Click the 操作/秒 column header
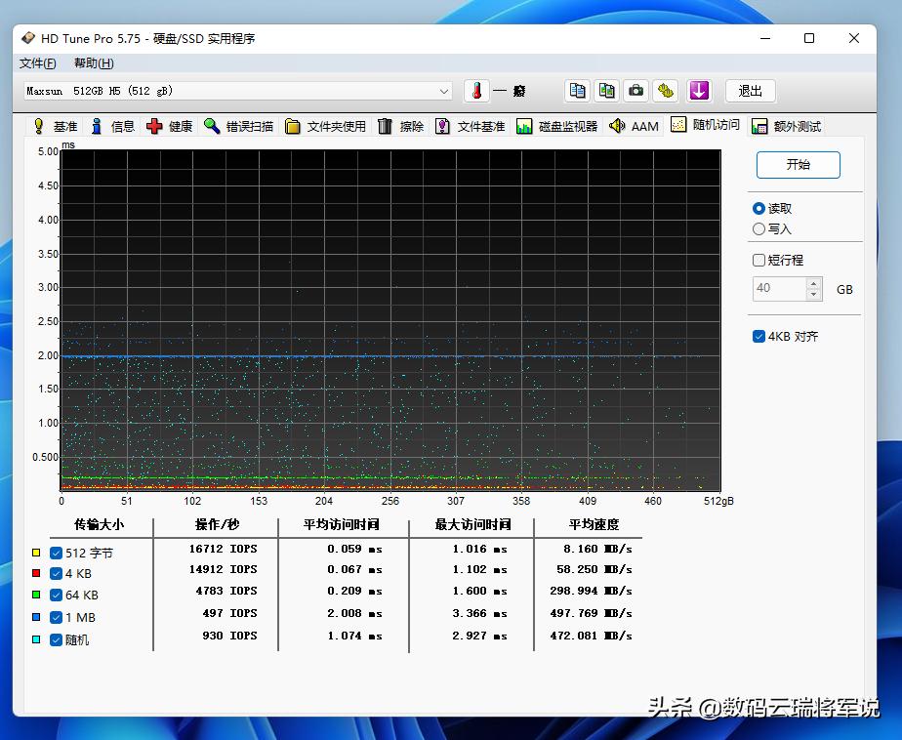 (217, 525)
